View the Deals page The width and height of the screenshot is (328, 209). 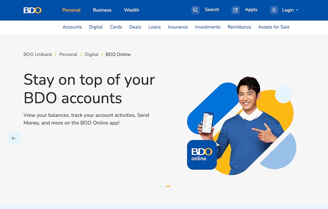[135, 27]
